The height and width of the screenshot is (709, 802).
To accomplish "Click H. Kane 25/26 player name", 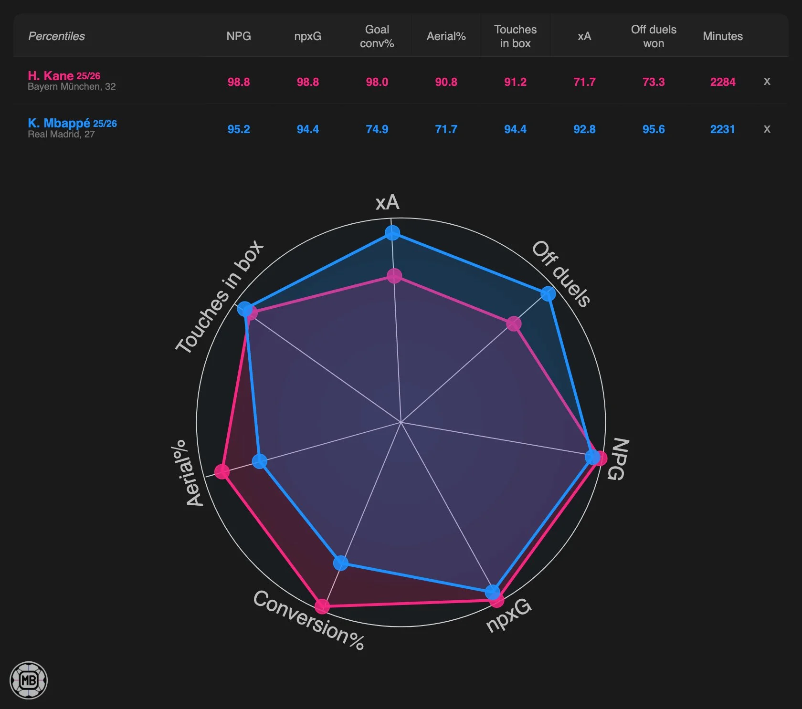I will click(x=64, y=76).
